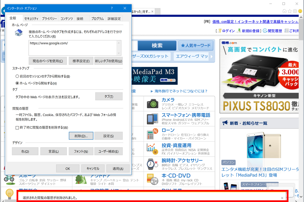Switch to the 接続 tab
Screen dimensions: 304x202
click(x=80, y=19)
